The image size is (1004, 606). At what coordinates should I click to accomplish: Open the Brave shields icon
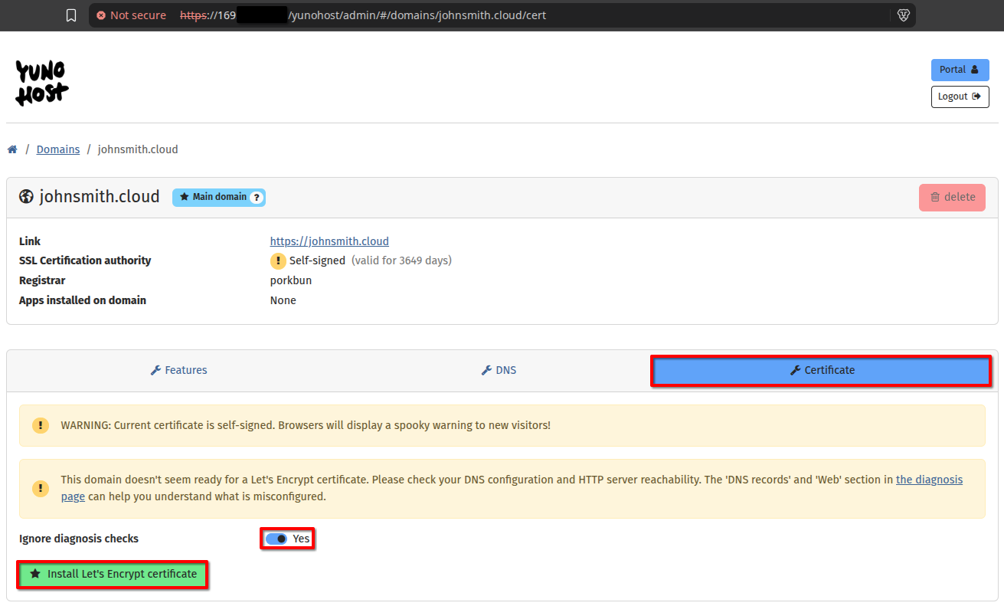[x=903, y=15]
